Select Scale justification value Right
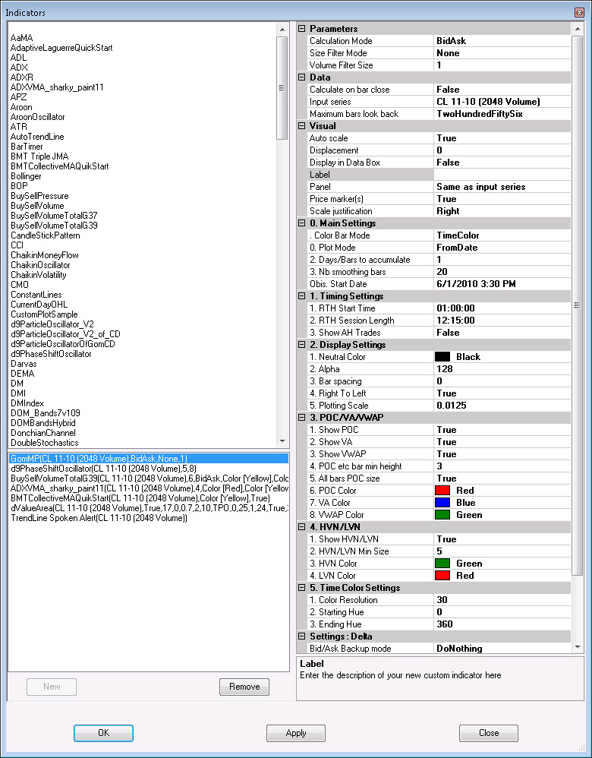 [502, 211]
